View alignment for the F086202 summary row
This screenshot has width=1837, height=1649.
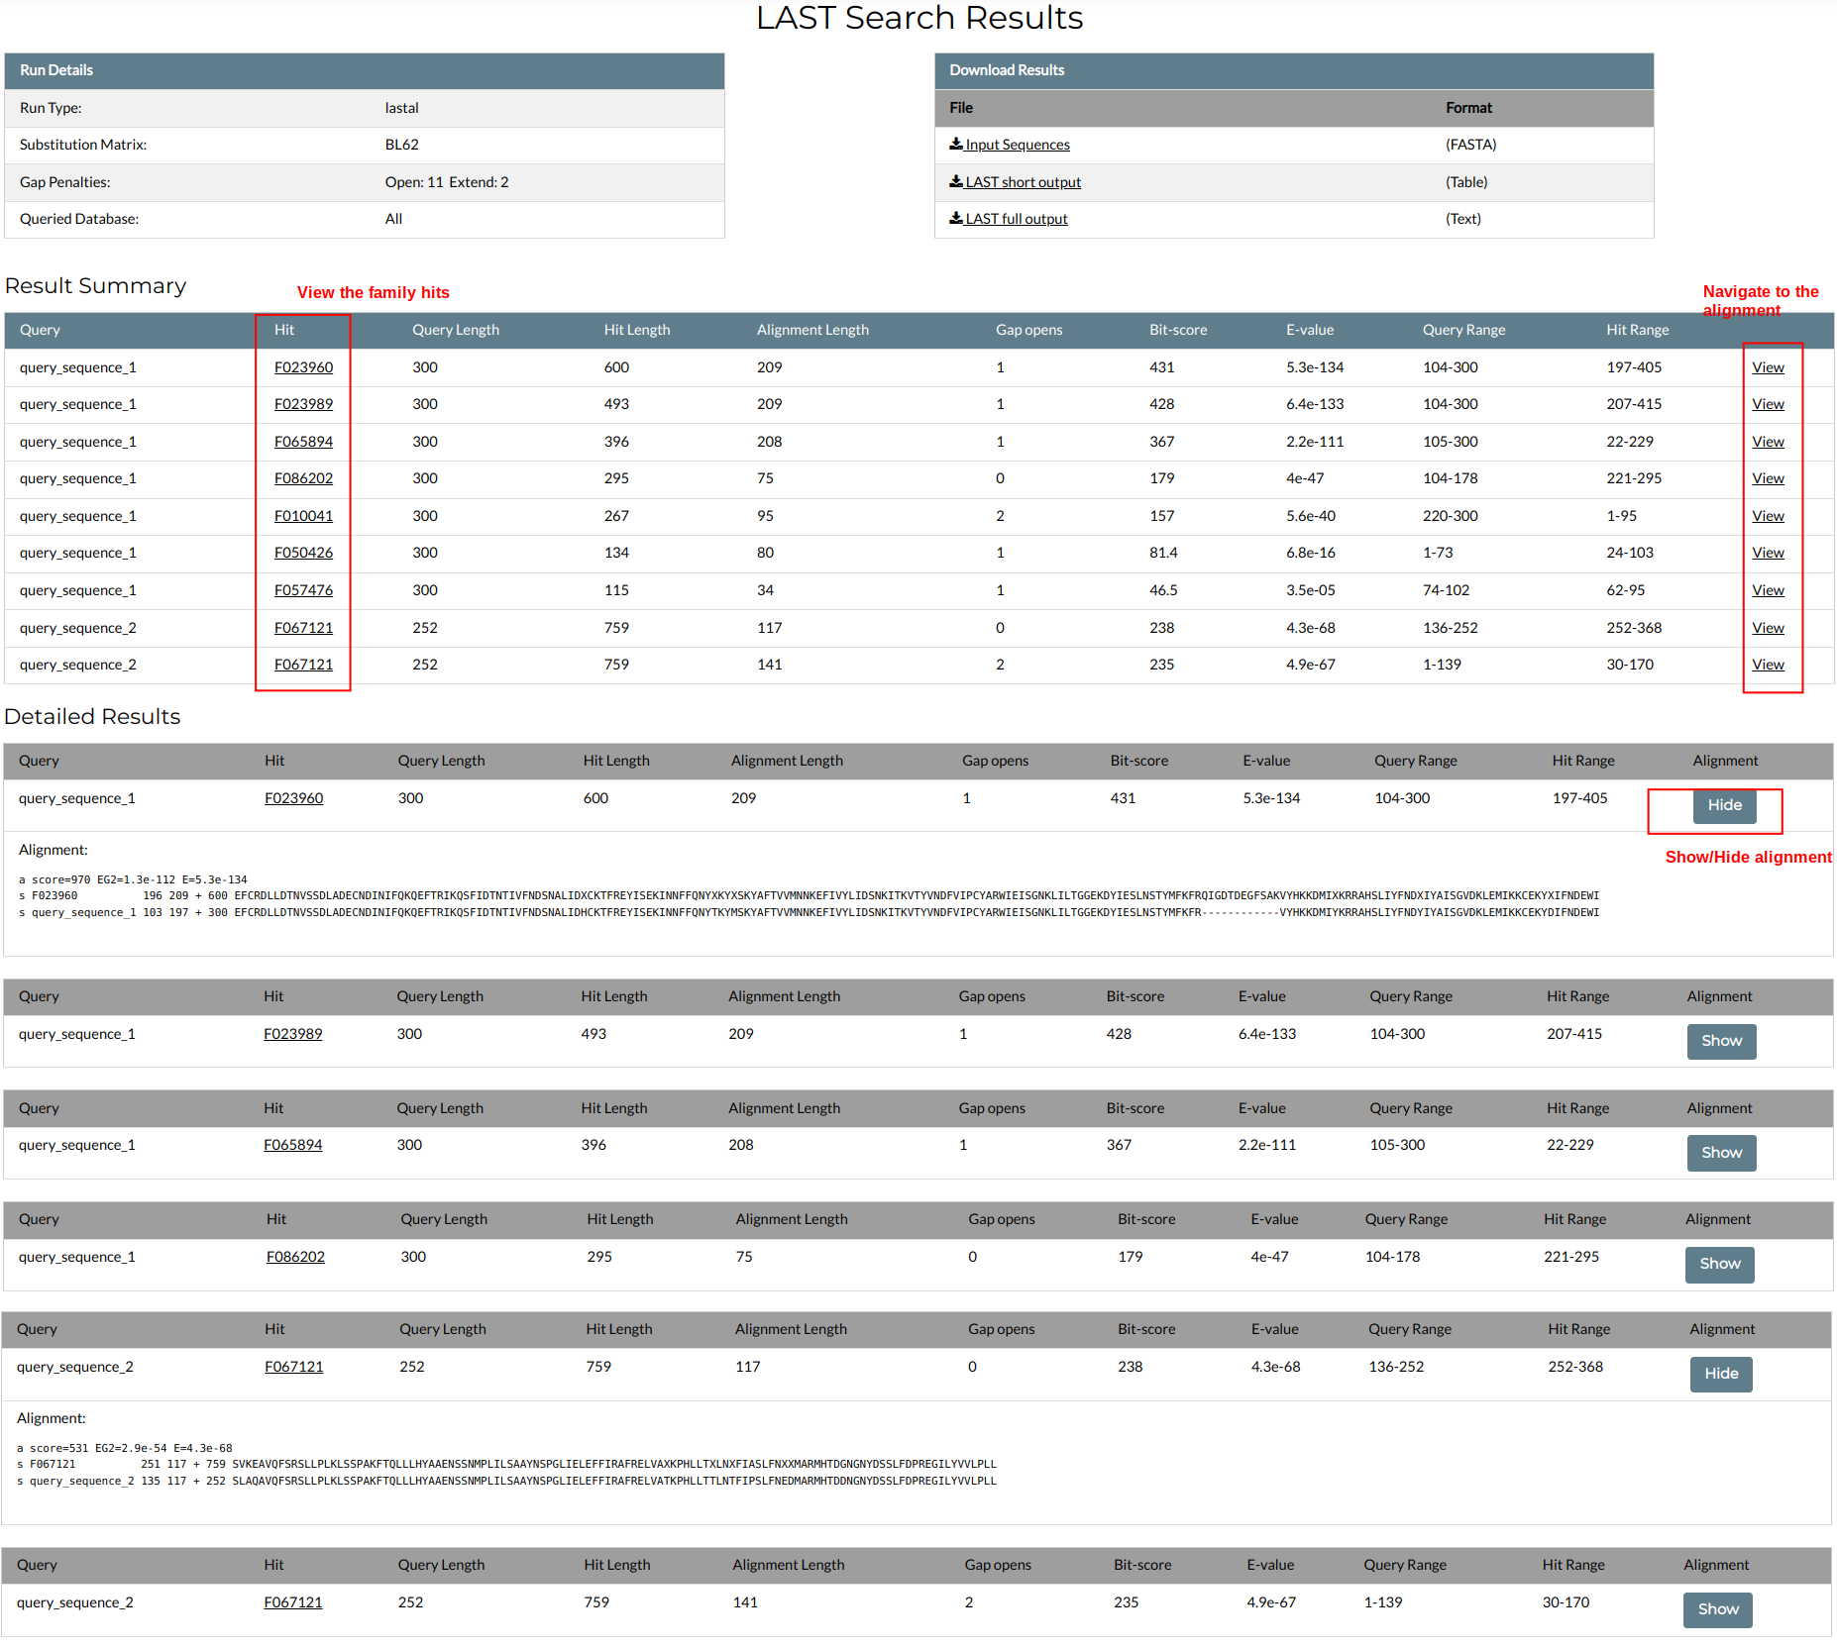1767,478
